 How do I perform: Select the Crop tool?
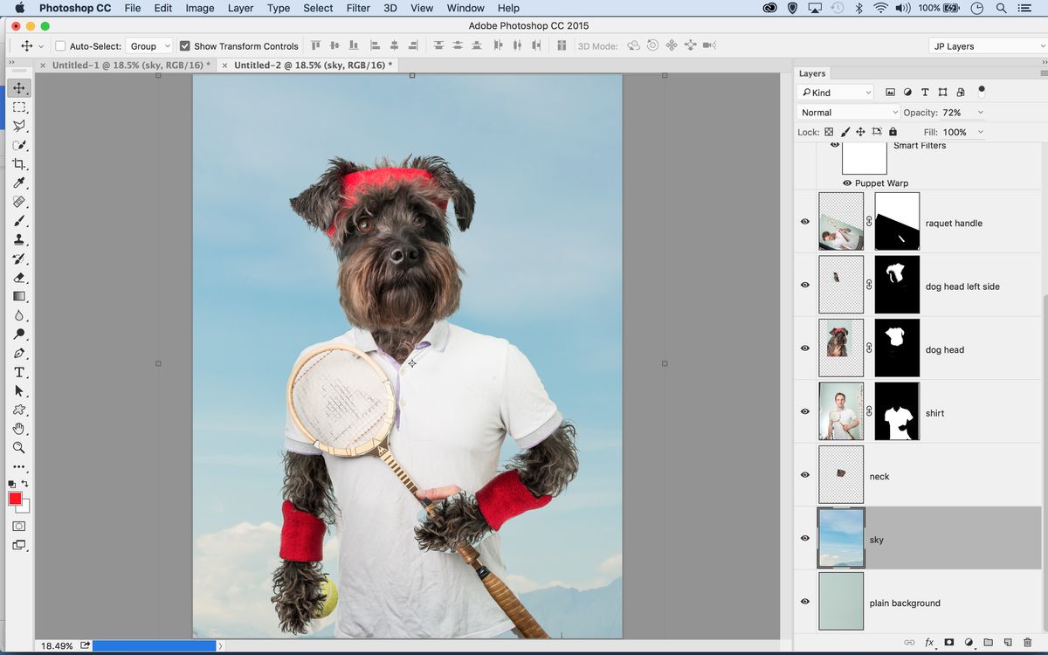pos(19,164)
